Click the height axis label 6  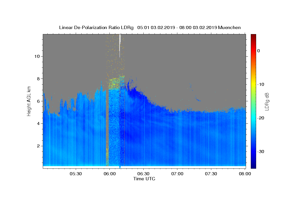tap(39, 101)
